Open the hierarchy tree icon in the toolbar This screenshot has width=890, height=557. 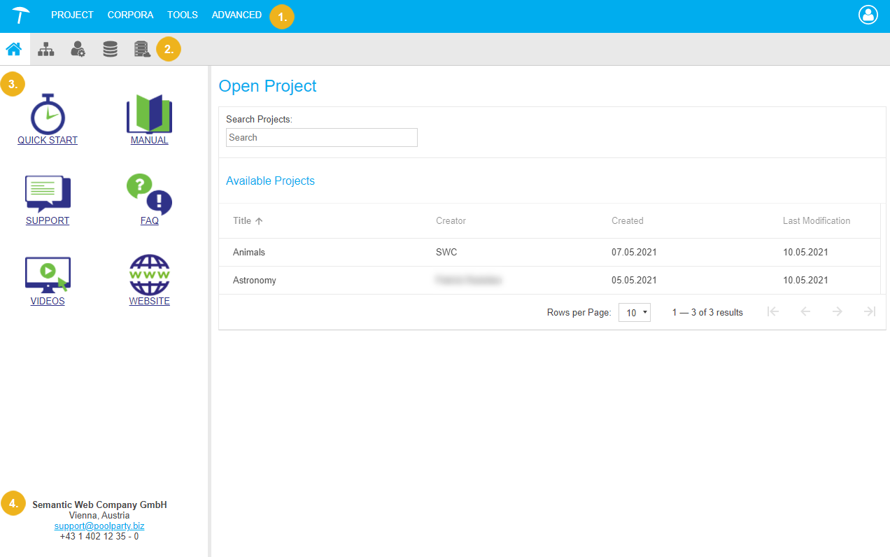46,50
